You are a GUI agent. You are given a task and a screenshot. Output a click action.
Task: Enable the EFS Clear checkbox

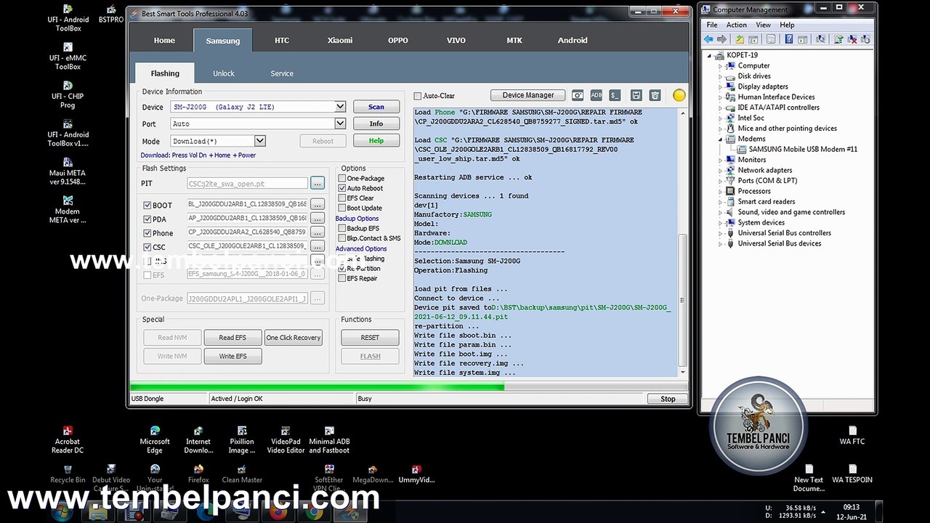tap(342, 198)
